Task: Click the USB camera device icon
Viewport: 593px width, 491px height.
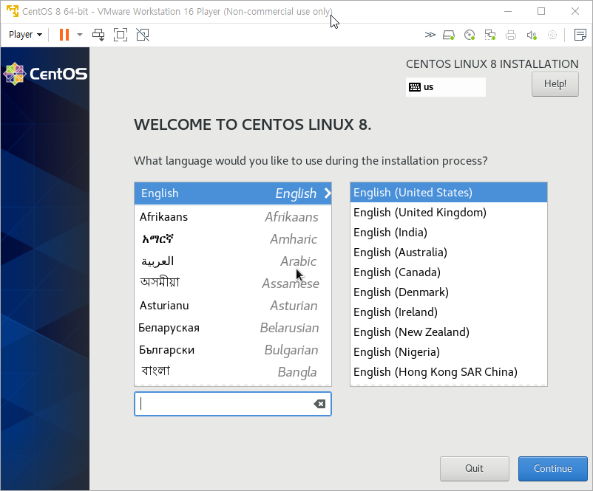Action: click(x=552, y=35)
